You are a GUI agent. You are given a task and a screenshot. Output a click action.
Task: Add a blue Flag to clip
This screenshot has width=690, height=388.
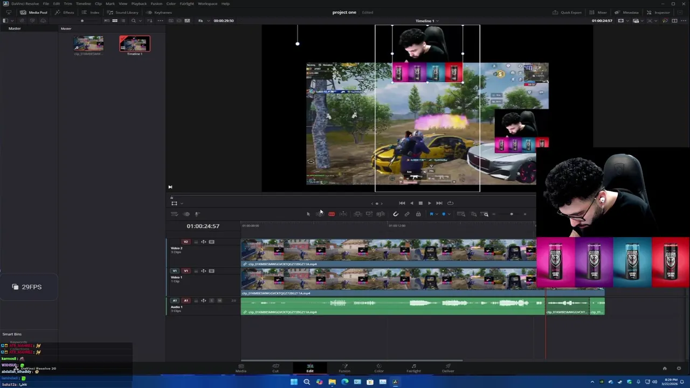click(431, 214)
